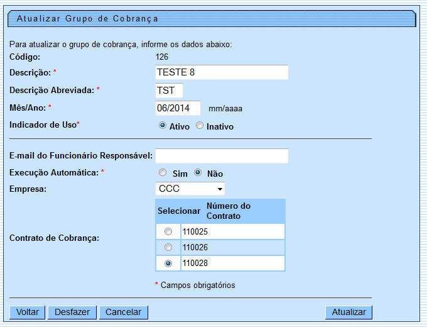Click the E-mail do Funcionário Responsável field
Viewport: 427px width, 327px height.
pos(221,155)
